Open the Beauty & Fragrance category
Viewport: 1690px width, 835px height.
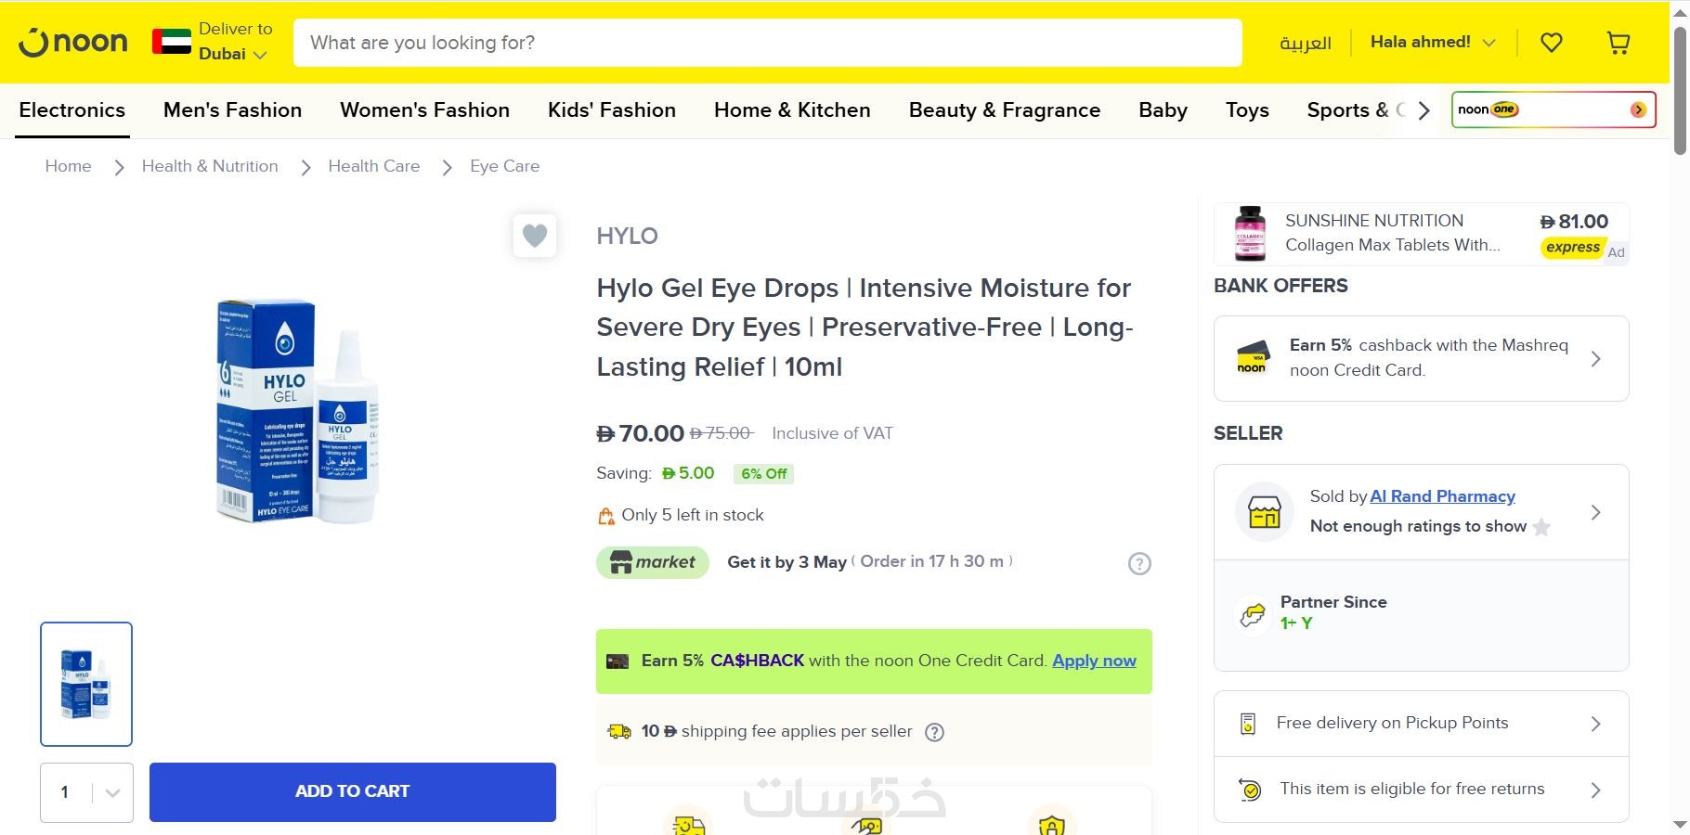tap(1004, 110)
